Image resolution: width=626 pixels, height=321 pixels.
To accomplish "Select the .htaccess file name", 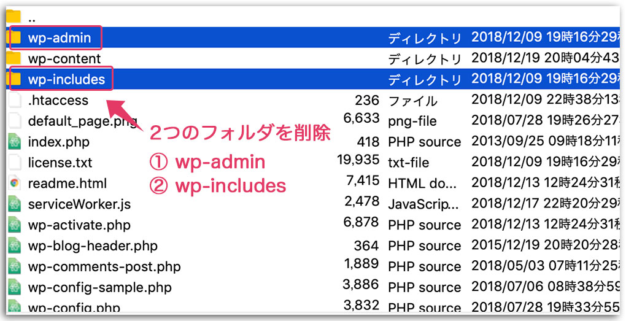I will pos(58,100).
